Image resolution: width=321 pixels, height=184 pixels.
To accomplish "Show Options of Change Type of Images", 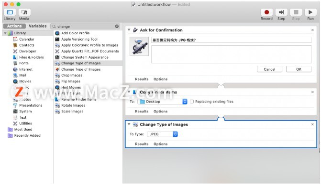I will [161, 144].
